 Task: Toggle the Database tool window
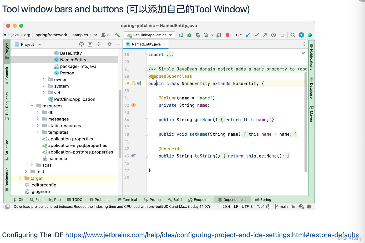(311, 88)
